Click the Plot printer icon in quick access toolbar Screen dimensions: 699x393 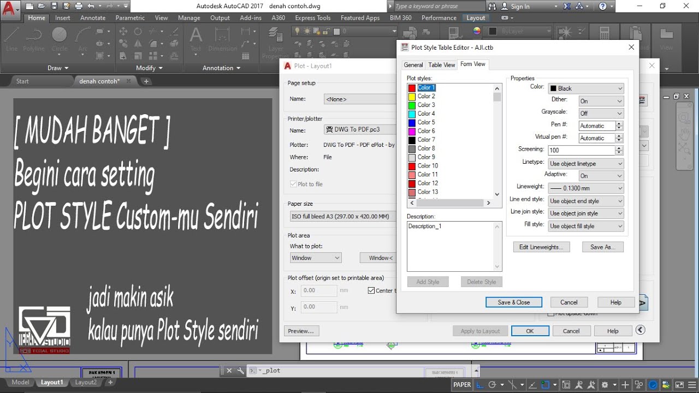tap(78, 7)
